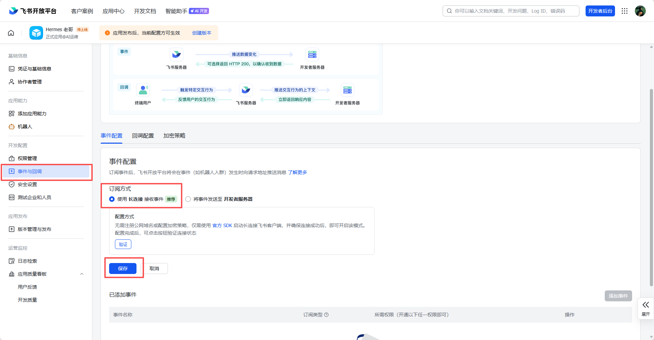Click the 测试企业和人员 icon
654x340 pixels.
tap(12, 197)
